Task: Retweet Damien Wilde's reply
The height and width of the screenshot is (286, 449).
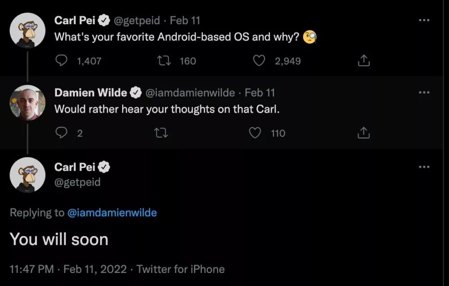Action: pyautogui.click(x=159, y=133)
